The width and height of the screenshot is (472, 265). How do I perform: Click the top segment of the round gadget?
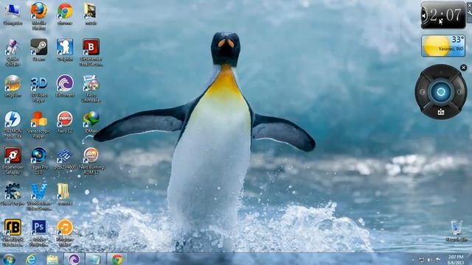(441, 73)
